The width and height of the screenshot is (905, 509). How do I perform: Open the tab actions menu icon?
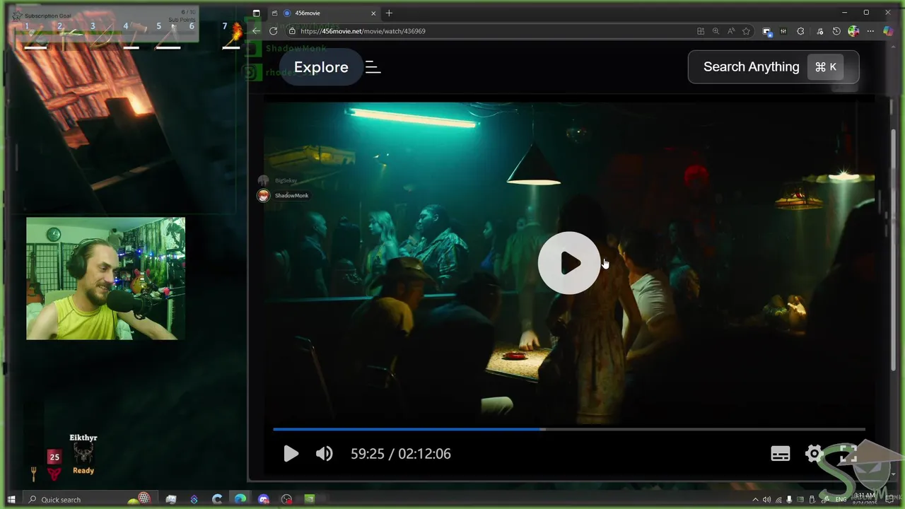[256, 13]
